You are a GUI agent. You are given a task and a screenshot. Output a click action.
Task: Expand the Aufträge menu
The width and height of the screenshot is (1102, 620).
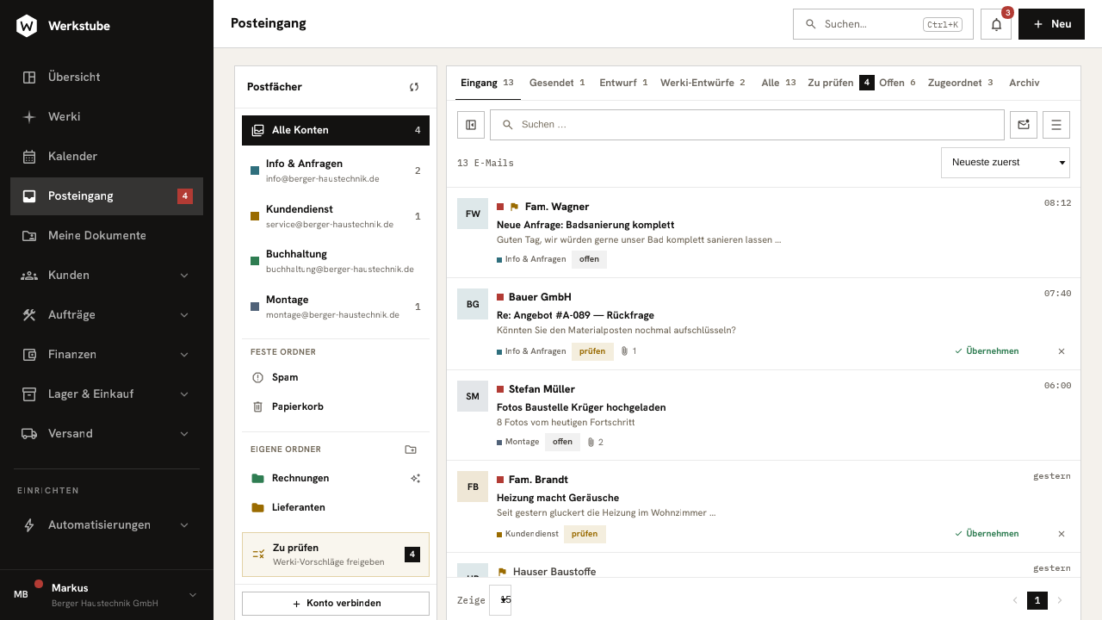point(107,314)
